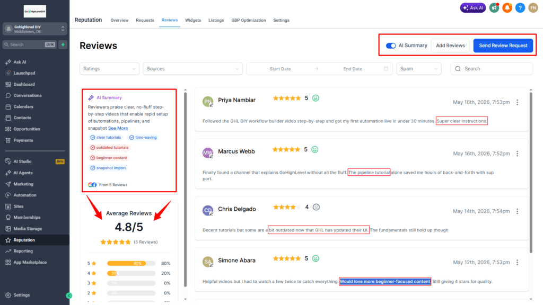Open the Reputation Settings tab
This screenshot has height=305, width=543.
[281, 21]
